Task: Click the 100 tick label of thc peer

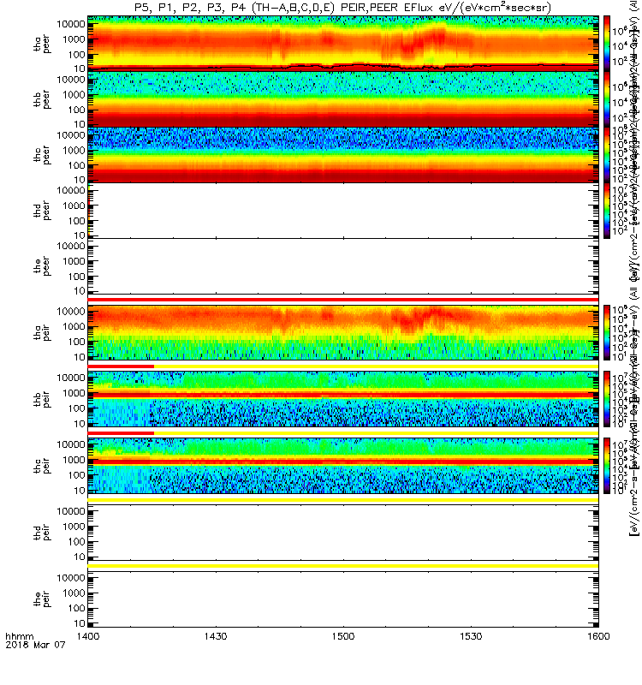Action: coord(76,165)
